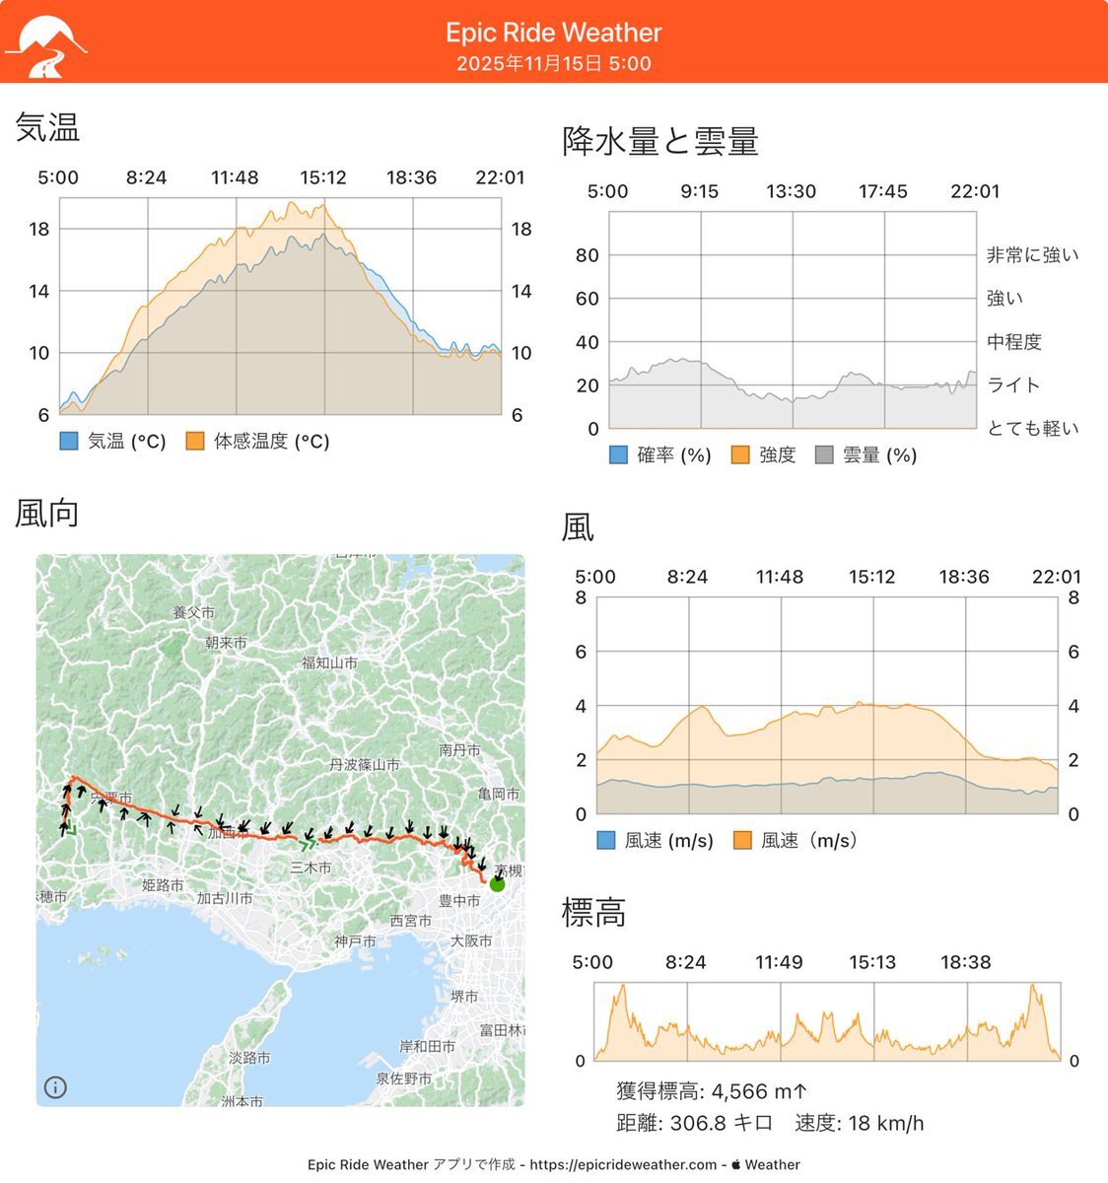
Task: Click the 神戸市 label on the map
Action: [355, 941]
